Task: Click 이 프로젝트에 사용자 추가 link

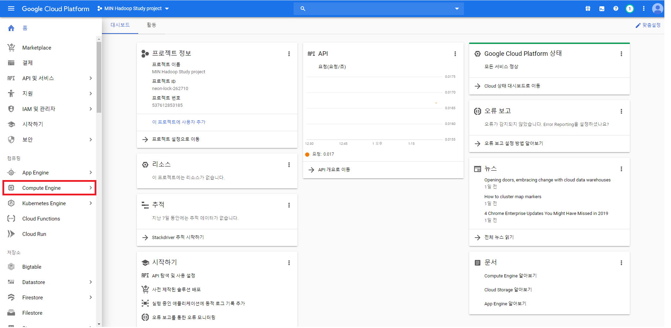Action: [x=179, y=122]
